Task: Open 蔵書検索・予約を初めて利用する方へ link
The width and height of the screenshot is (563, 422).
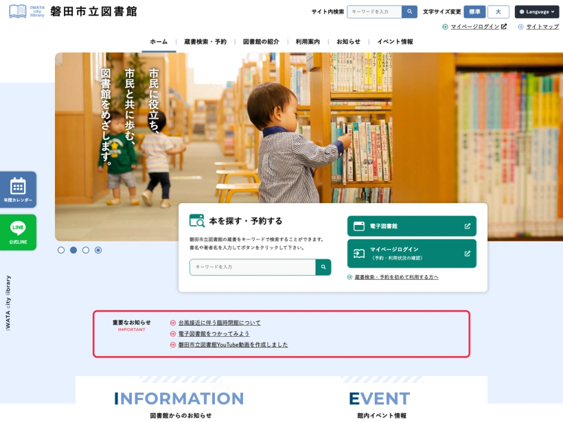Action: tap(396, 277)
